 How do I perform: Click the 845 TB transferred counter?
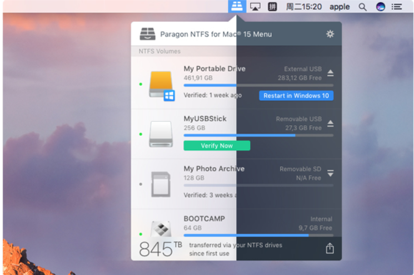[x=161, y=248]
